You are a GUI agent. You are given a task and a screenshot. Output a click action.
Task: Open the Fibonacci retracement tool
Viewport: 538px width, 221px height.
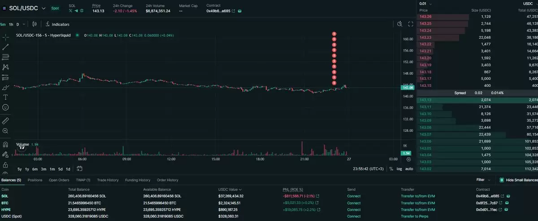coord(5,57)
